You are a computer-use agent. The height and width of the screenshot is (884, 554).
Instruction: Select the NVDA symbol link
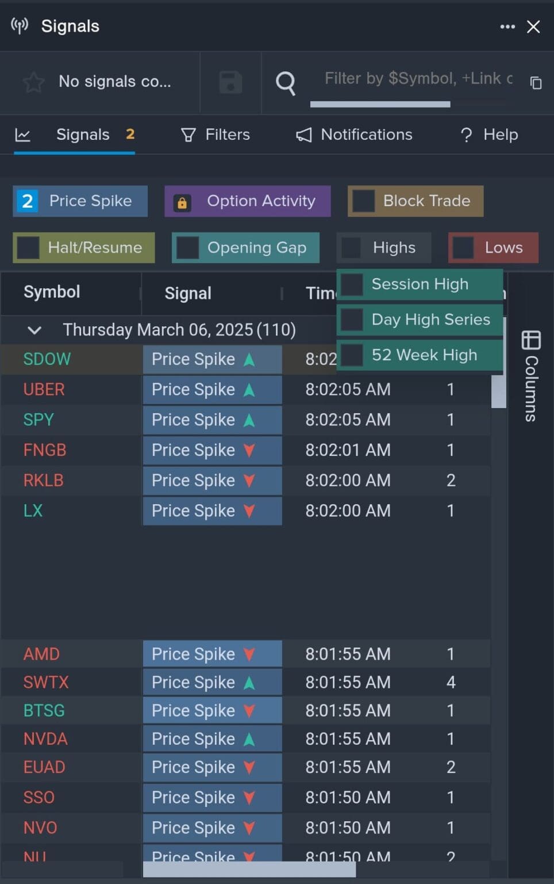45,738
